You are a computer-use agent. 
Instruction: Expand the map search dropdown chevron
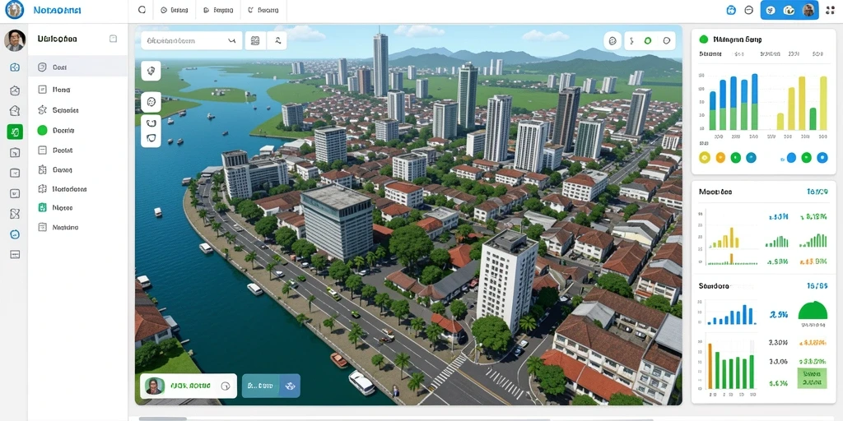231,40
